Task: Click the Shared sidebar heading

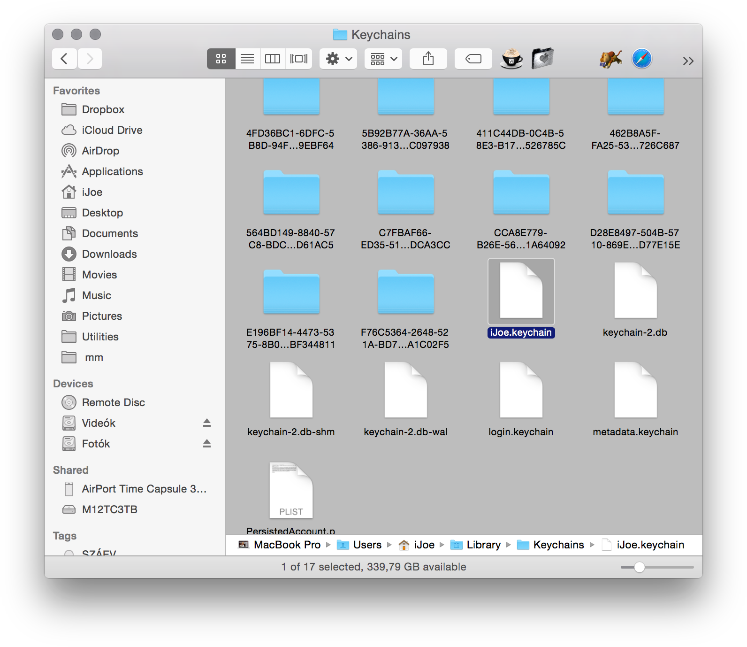Action: click(71, 470)
